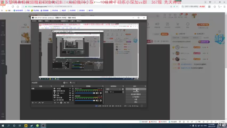Open OBS 编辑(E) menu
This screenshot has height=128, width=227.
coord(41,21)
